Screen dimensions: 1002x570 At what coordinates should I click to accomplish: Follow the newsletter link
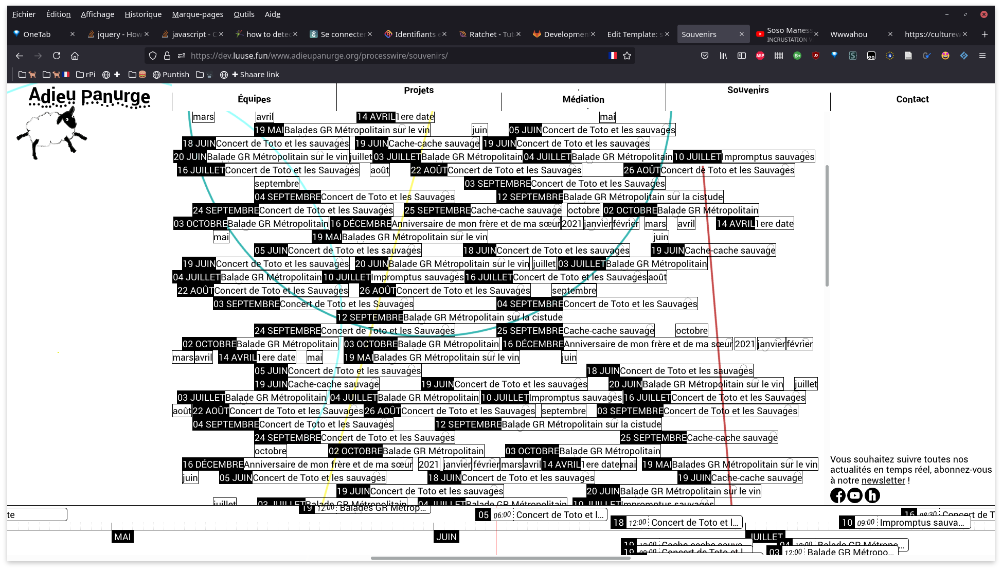pyautogui.click(x=883, y=480)
